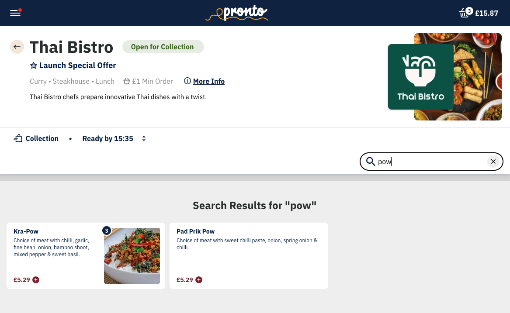Select the Pad Prik Pow item title
510x313 pixels.
click(x=195, y=231)
